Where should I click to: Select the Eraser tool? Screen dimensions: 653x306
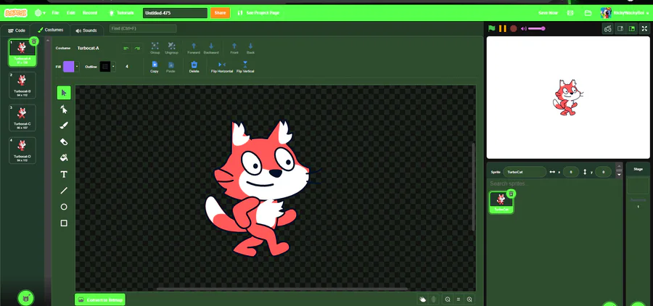point(64,141)
